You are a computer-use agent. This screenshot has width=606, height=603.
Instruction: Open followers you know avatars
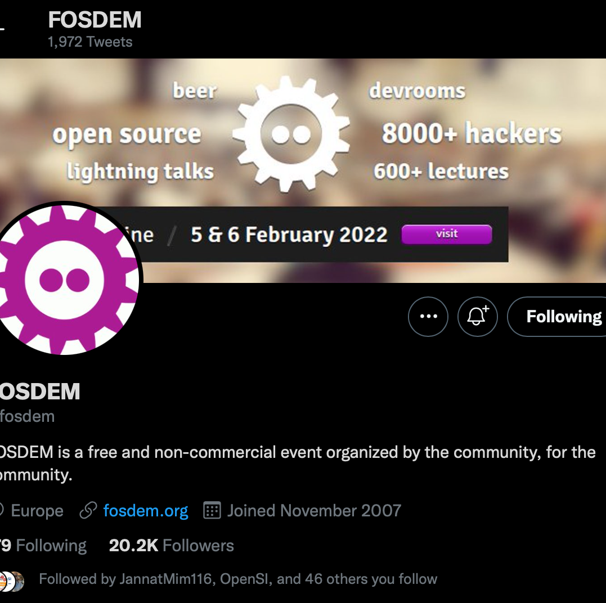[12, 581]
